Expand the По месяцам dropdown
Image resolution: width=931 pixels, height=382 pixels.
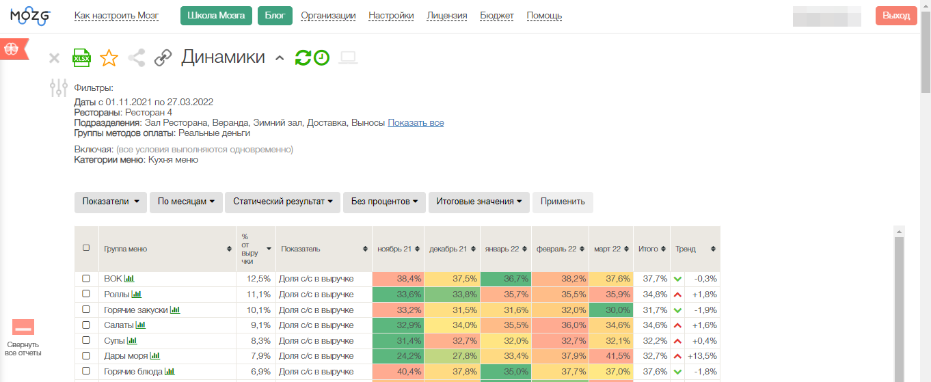pos(186,202)
